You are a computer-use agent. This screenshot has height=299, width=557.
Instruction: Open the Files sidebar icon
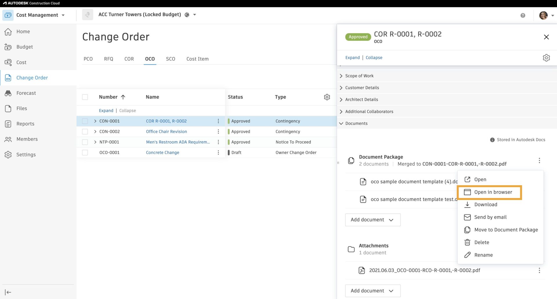(x=8, y=108)
